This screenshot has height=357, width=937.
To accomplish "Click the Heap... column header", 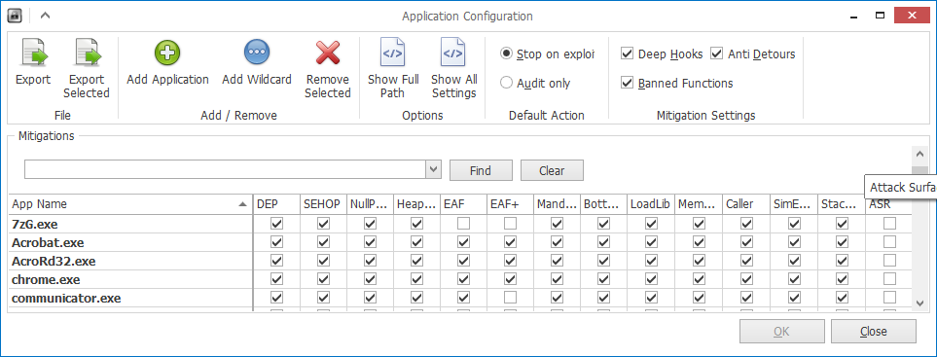I will tap(416, 204).
